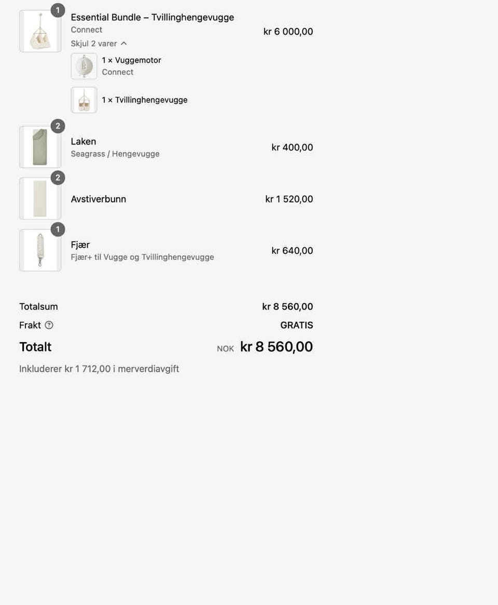The height and width of the screenshot is (605, 498).
Task: Click the Fjær product name
Action: [80, 245]
